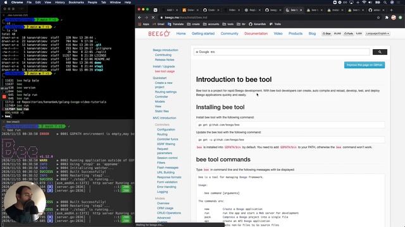Open ORM Usage in sidebar

[x=165, y=208]
